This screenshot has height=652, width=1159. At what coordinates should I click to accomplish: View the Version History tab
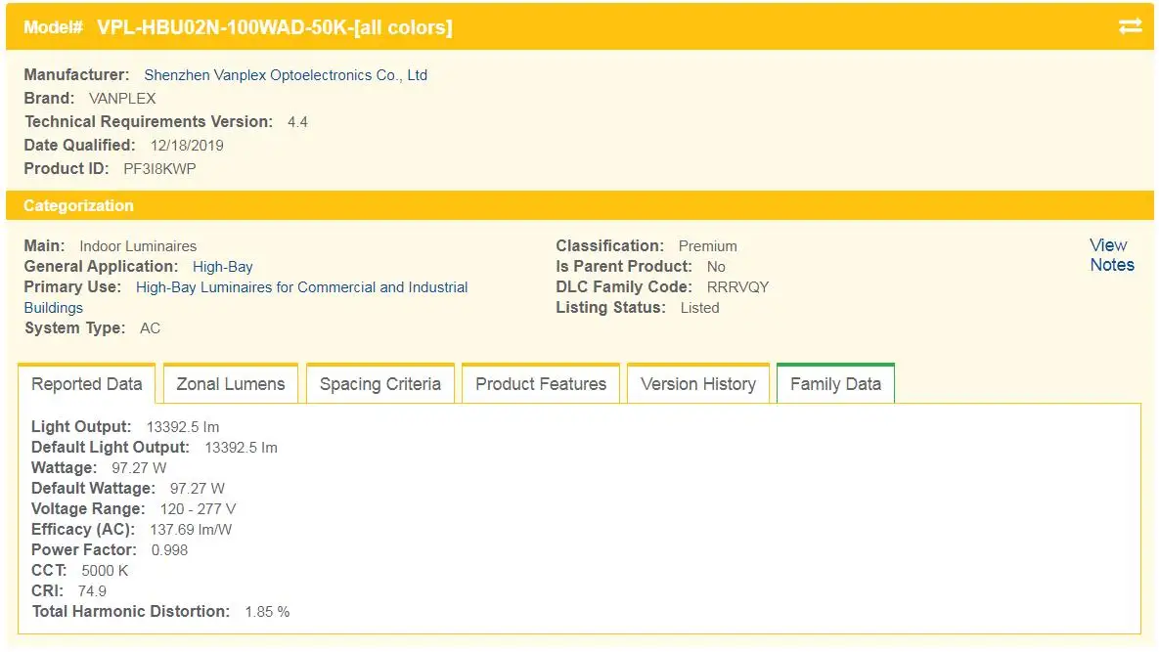tap(698, 384)
